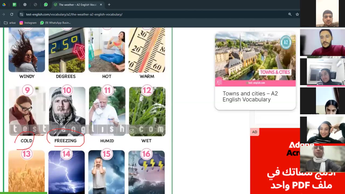Open the Google Drive pinned tab
Image resolution: width=345 pixels, height=194 pixels.
pyautogui.click(x=4, y=5)
